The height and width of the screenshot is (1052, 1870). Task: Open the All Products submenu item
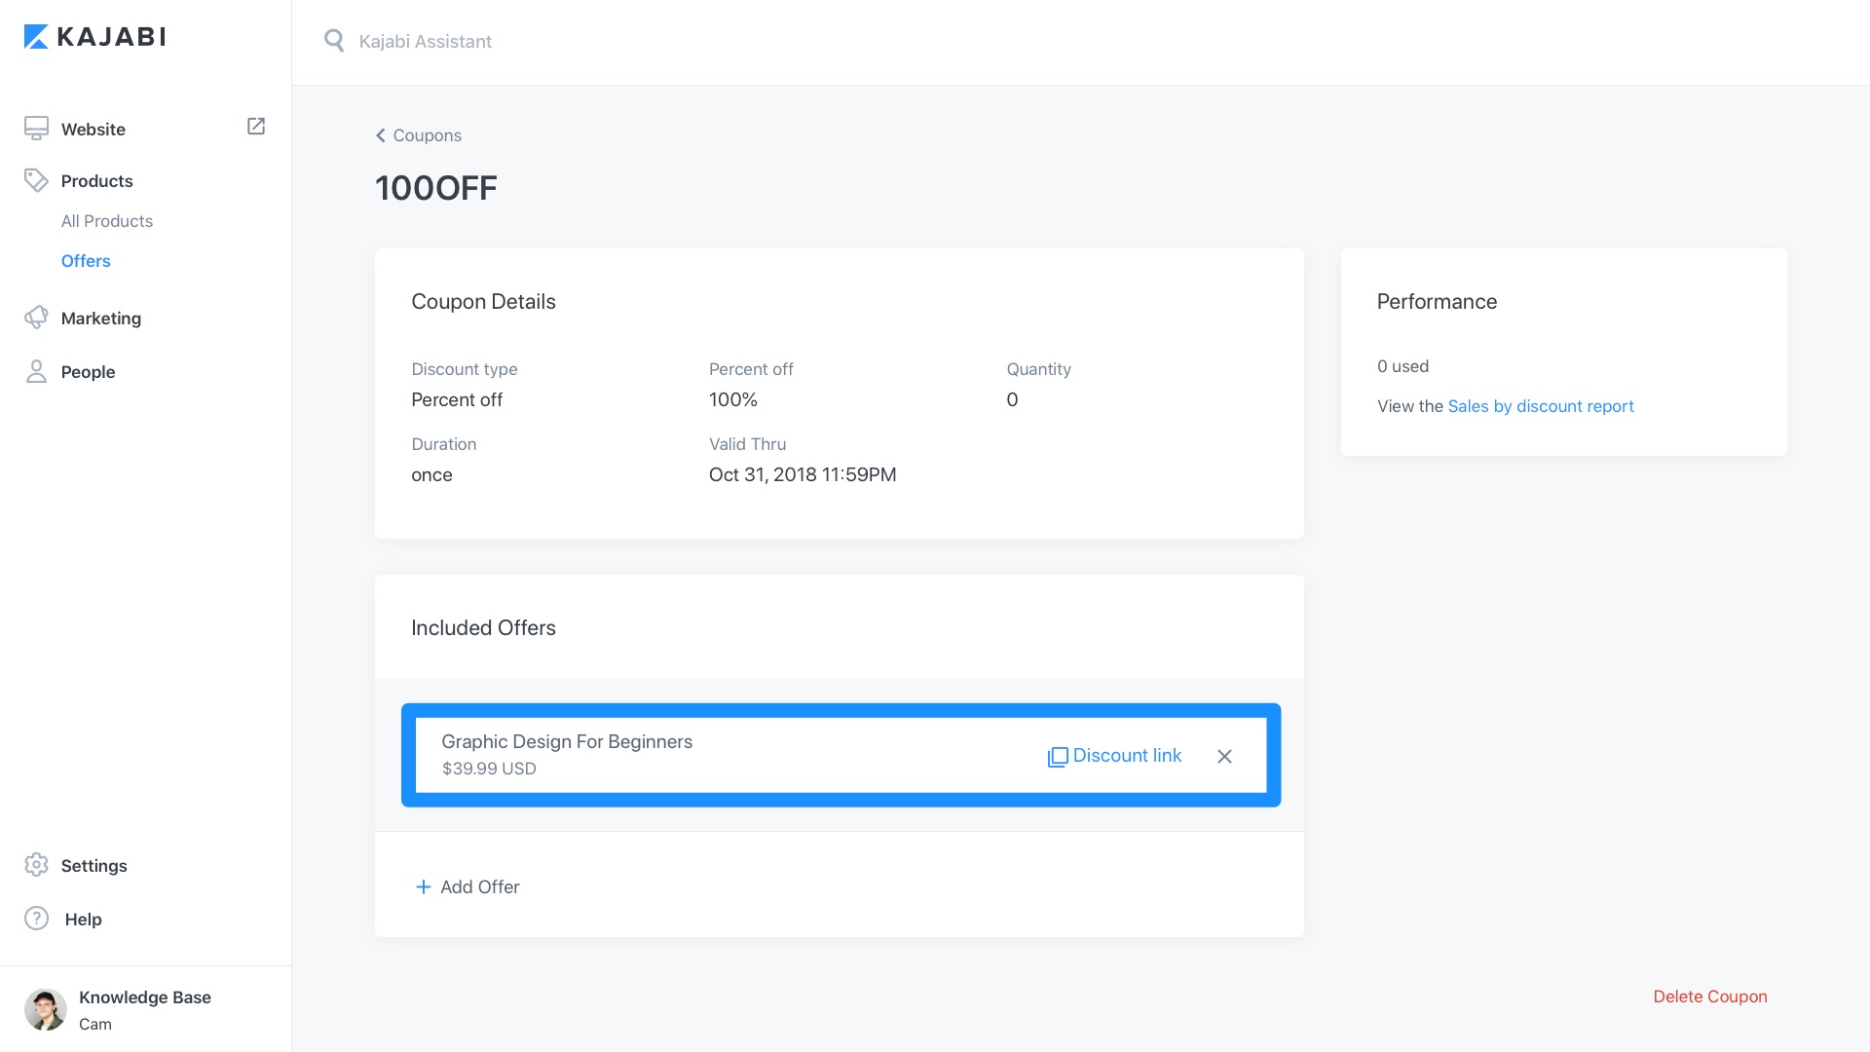pyautogui.click(x=107, y=221)
